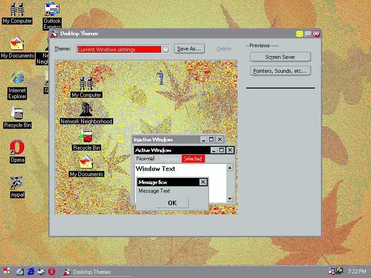Click the blue pointer figure in preview

(x=160, y=77)
